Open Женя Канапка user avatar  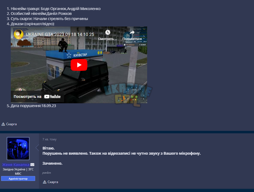pos(18,149)
